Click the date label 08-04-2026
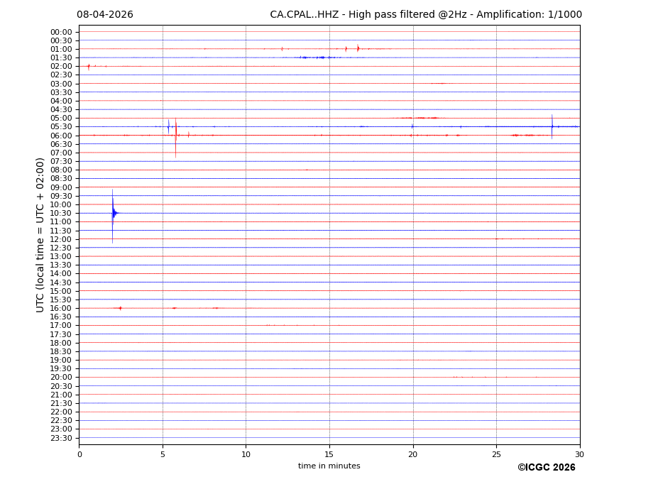658x494 pixels. click(x=105, y=15)
